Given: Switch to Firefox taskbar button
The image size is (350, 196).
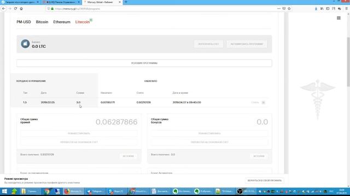Looking at the screenshot, I should pos(73,191).
